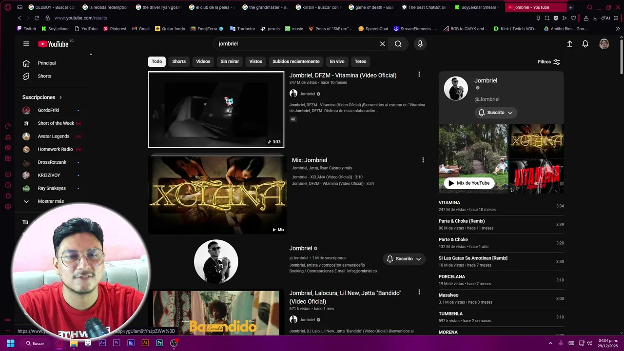The image size is (624, 351).
Task: Go to Shorts in the sidebar
Action: click(x=44, y=76)
